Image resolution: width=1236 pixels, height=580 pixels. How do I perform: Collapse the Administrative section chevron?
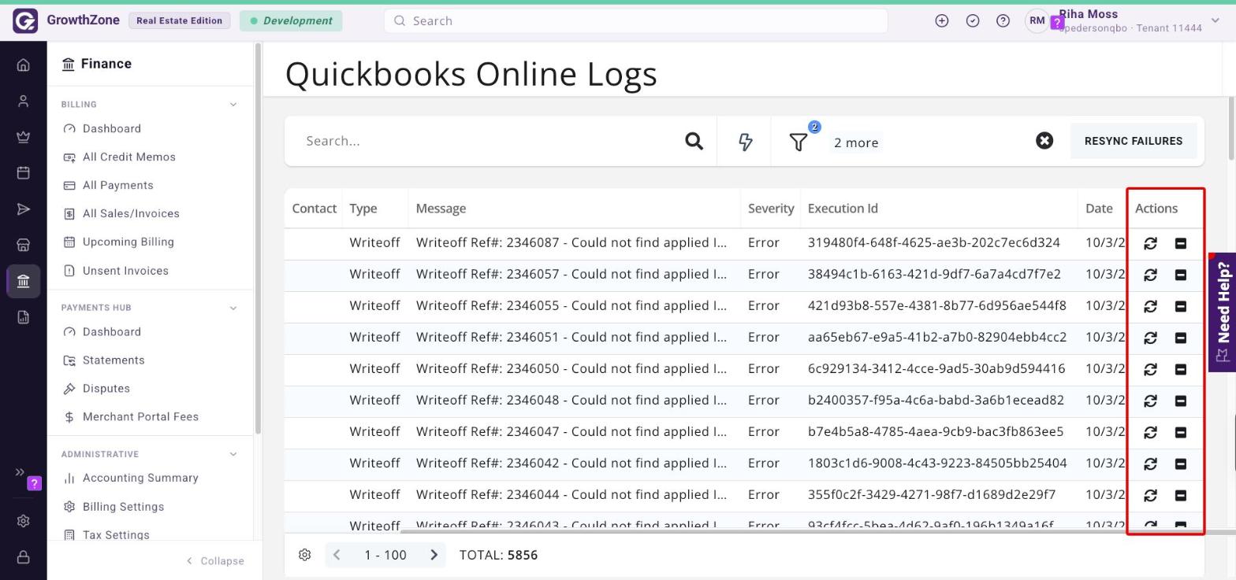pos(233,454)
